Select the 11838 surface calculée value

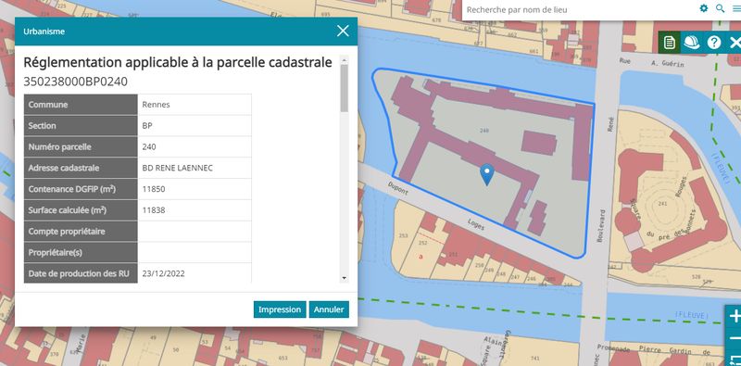[x=195, y=210]
